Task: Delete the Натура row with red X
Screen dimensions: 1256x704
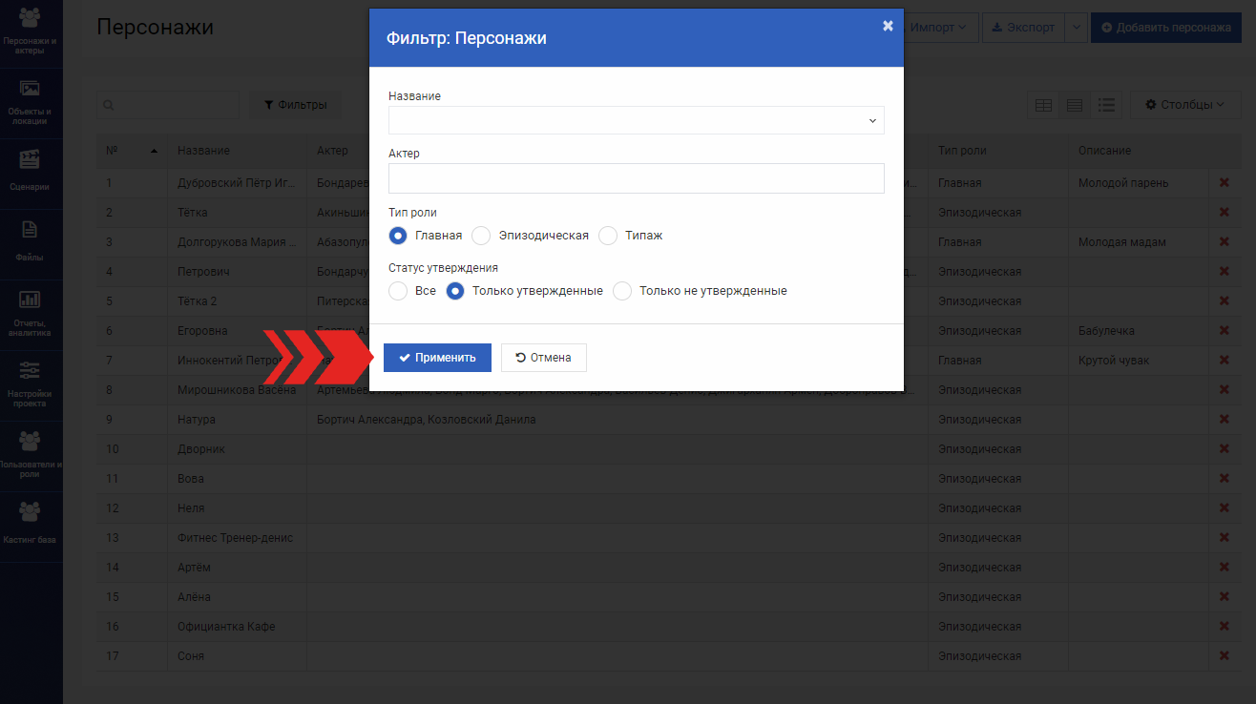Action: click(1225, 419)
